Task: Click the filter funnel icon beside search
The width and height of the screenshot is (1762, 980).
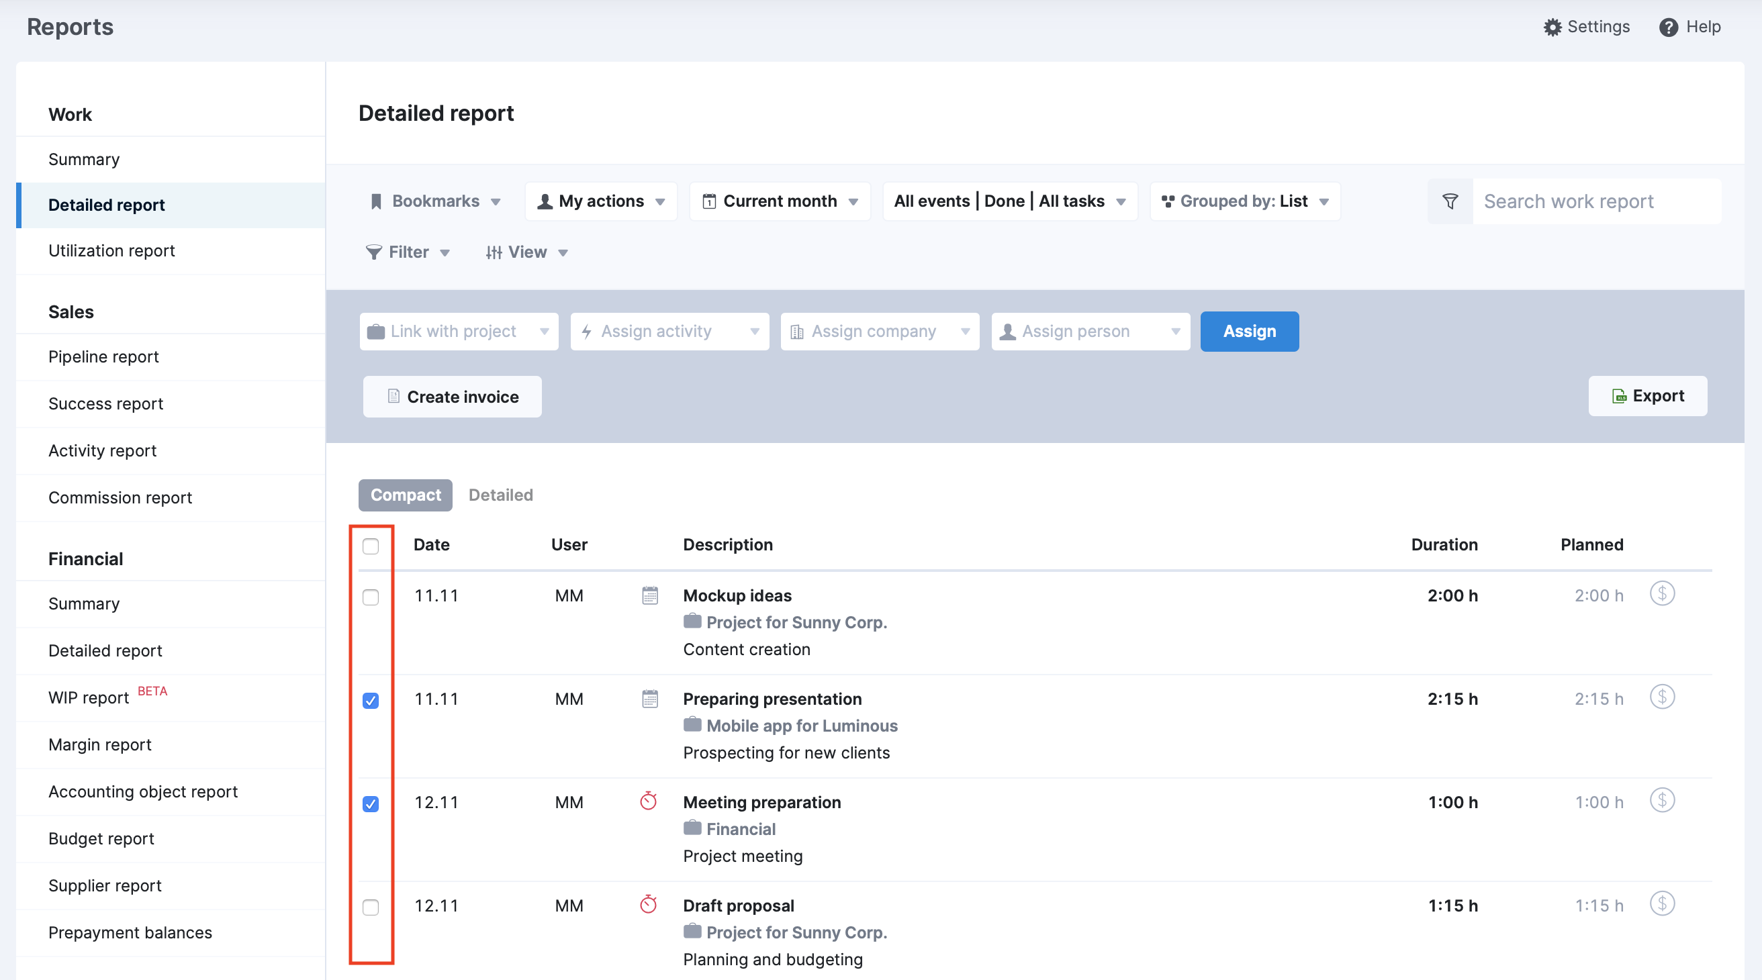Action: pyautogui.click(x=1449, y=201)
